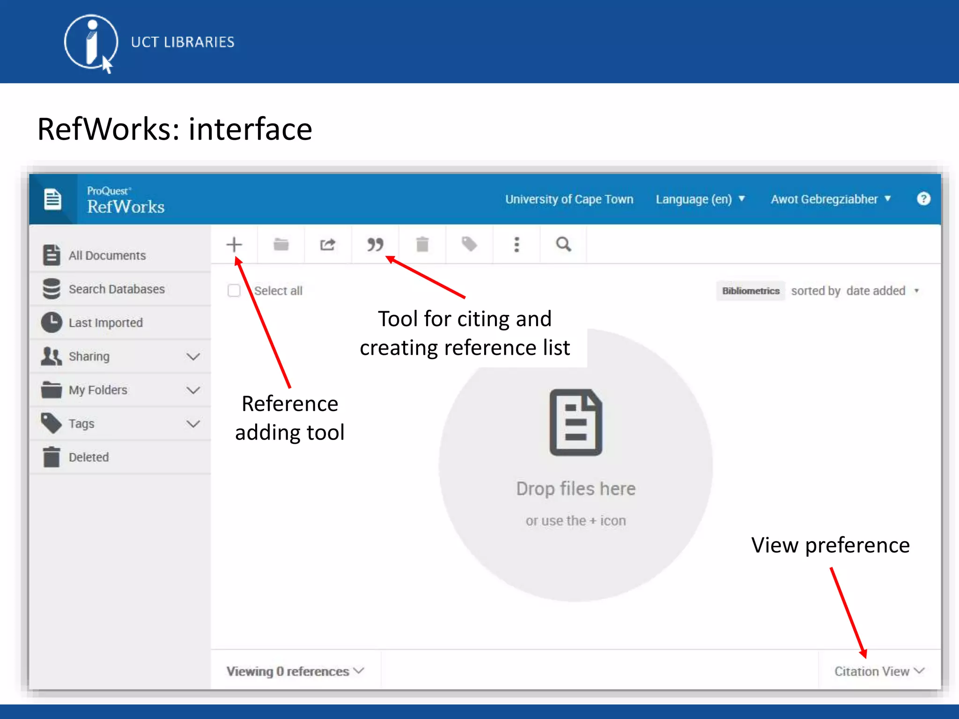Open the quotation mark citation tool
This screenshot has width=959, height=719.
click(375, 244)
